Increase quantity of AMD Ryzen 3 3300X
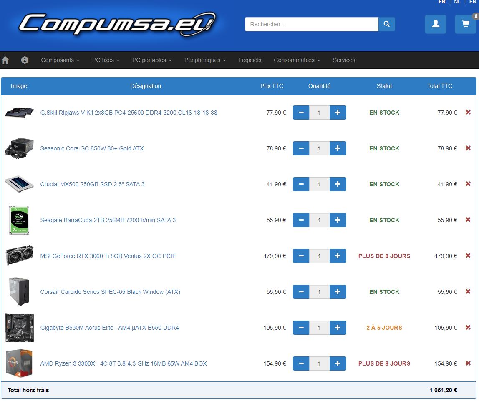 click(x=338, y=363)
